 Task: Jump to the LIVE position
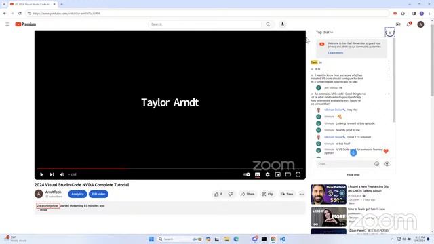pyautogui.click(x=73, y=174)
